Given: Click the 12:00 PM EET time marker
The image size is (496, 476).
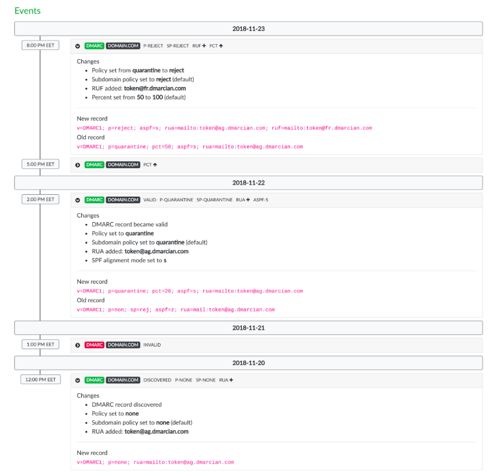Looking at the screenshot, I should 41,380.
